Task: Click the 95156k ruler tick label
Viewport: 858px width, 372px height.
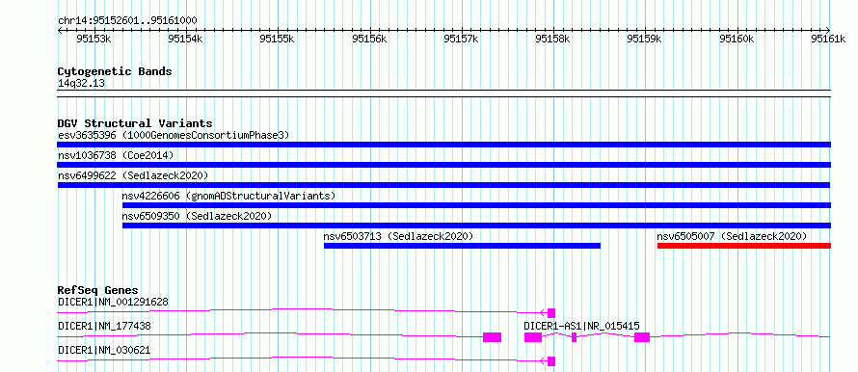Action: [370, 39]
